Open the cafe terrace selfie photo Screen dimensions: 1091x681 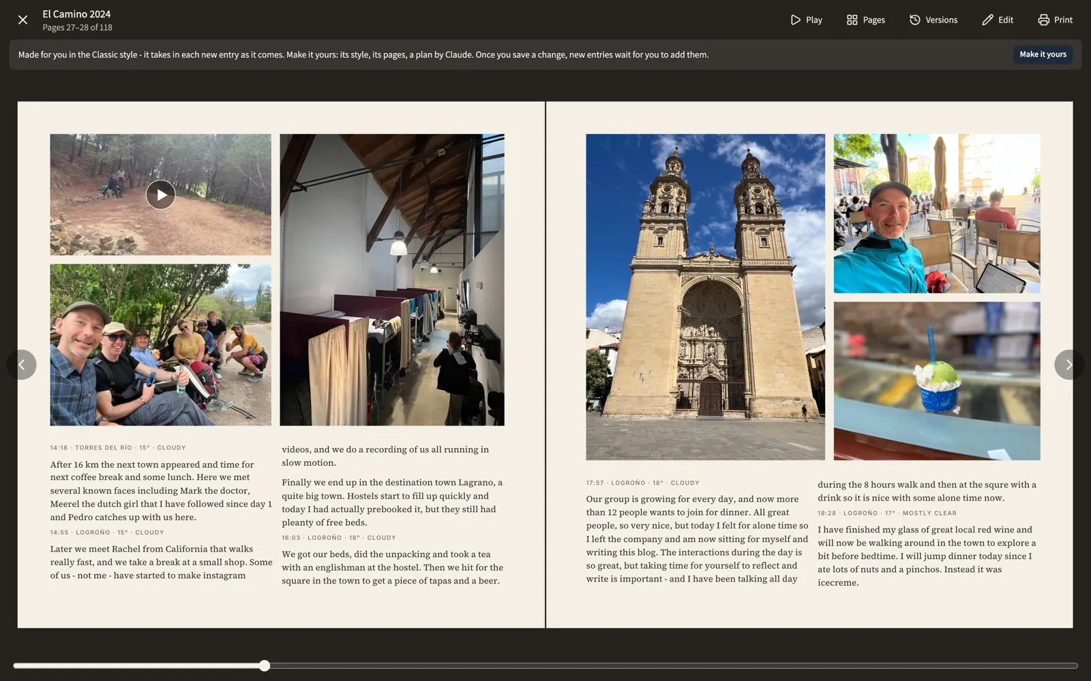point(937,214)
